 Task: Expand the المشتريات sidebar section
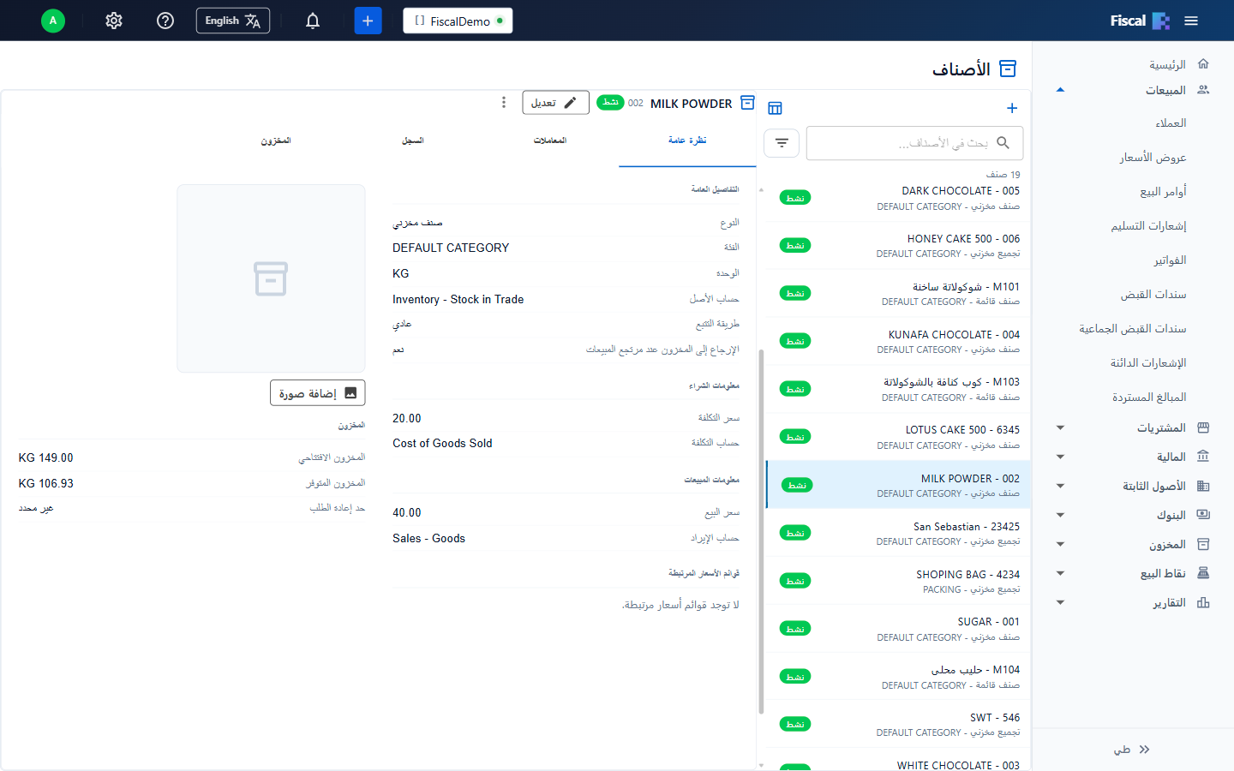tap(1060, 427)
